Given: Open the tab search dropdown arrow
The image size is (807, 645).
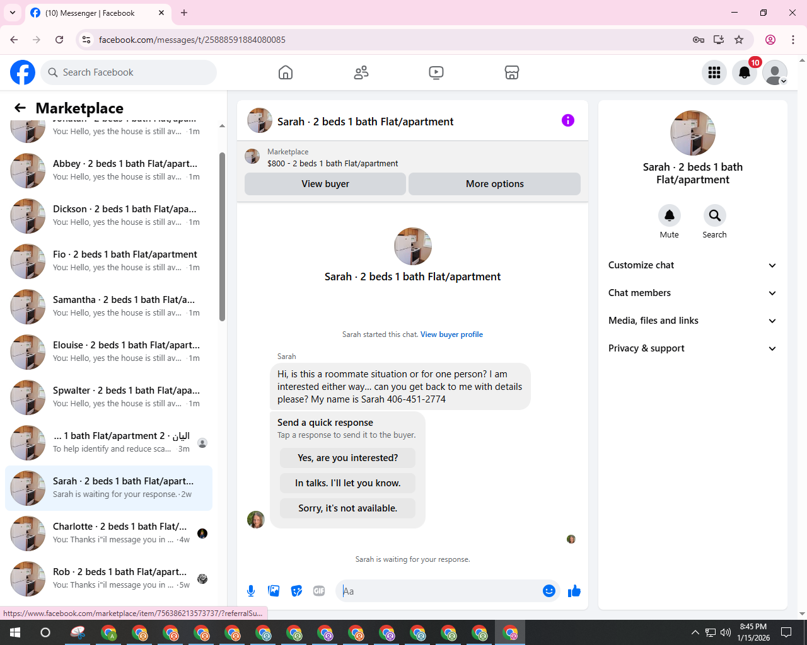Looking at the screenshot, I should (13, 13).
